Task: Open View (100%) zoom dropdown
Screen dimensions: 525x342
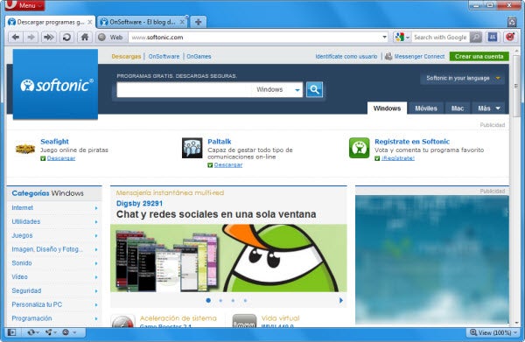Action: [x=493, y=332]
